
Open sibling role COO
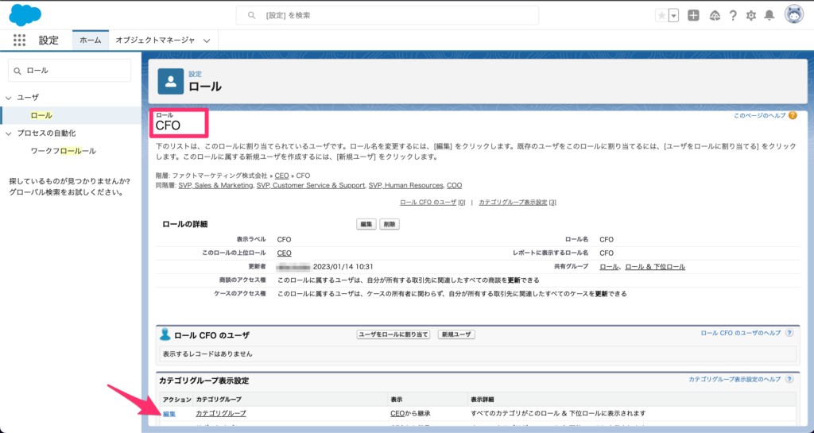click(x=454, y=185)
